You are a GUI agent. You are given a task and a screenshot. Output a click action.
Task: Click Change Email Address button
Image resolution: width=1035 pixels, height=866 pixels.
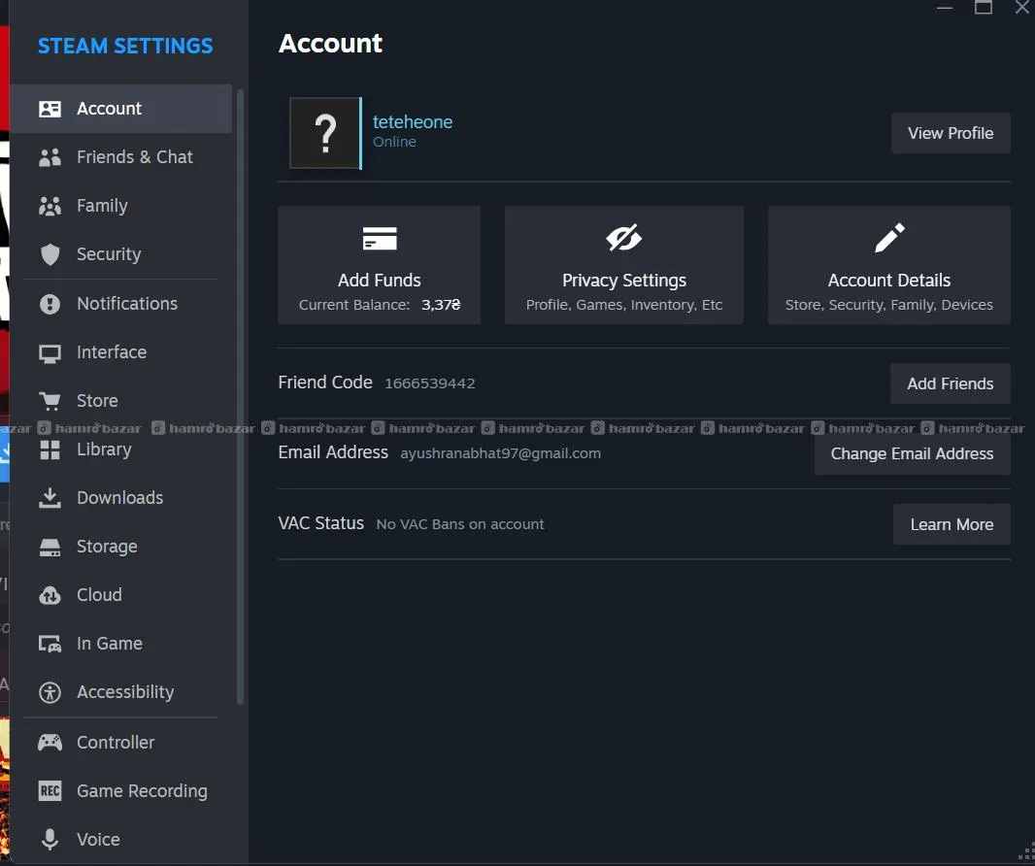click(912, 453)
